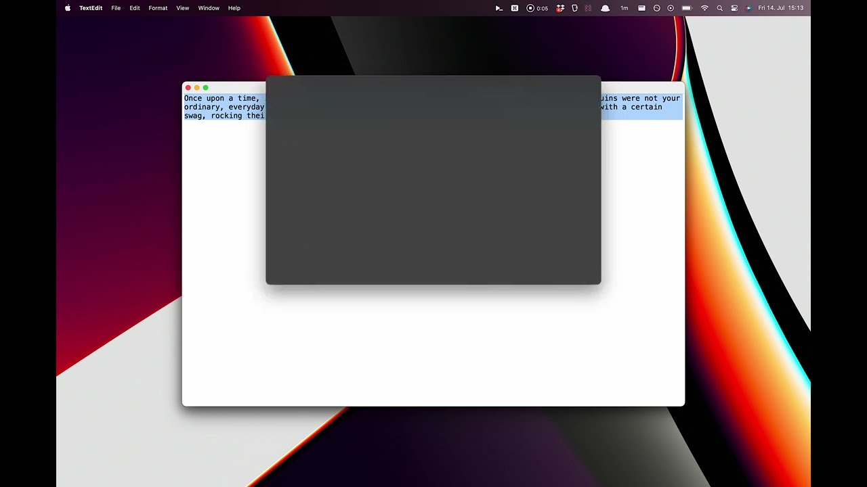Open the Format menu
867x487 pixels.
click(x=158, y=8)
